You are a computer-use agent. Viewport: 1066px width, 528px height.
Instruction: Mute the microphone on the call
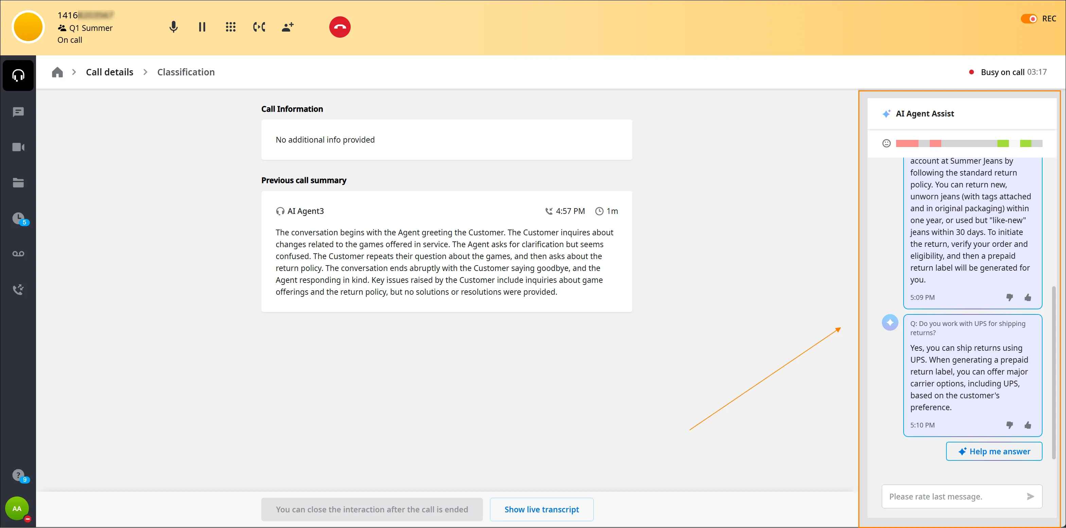coord(173,27)
